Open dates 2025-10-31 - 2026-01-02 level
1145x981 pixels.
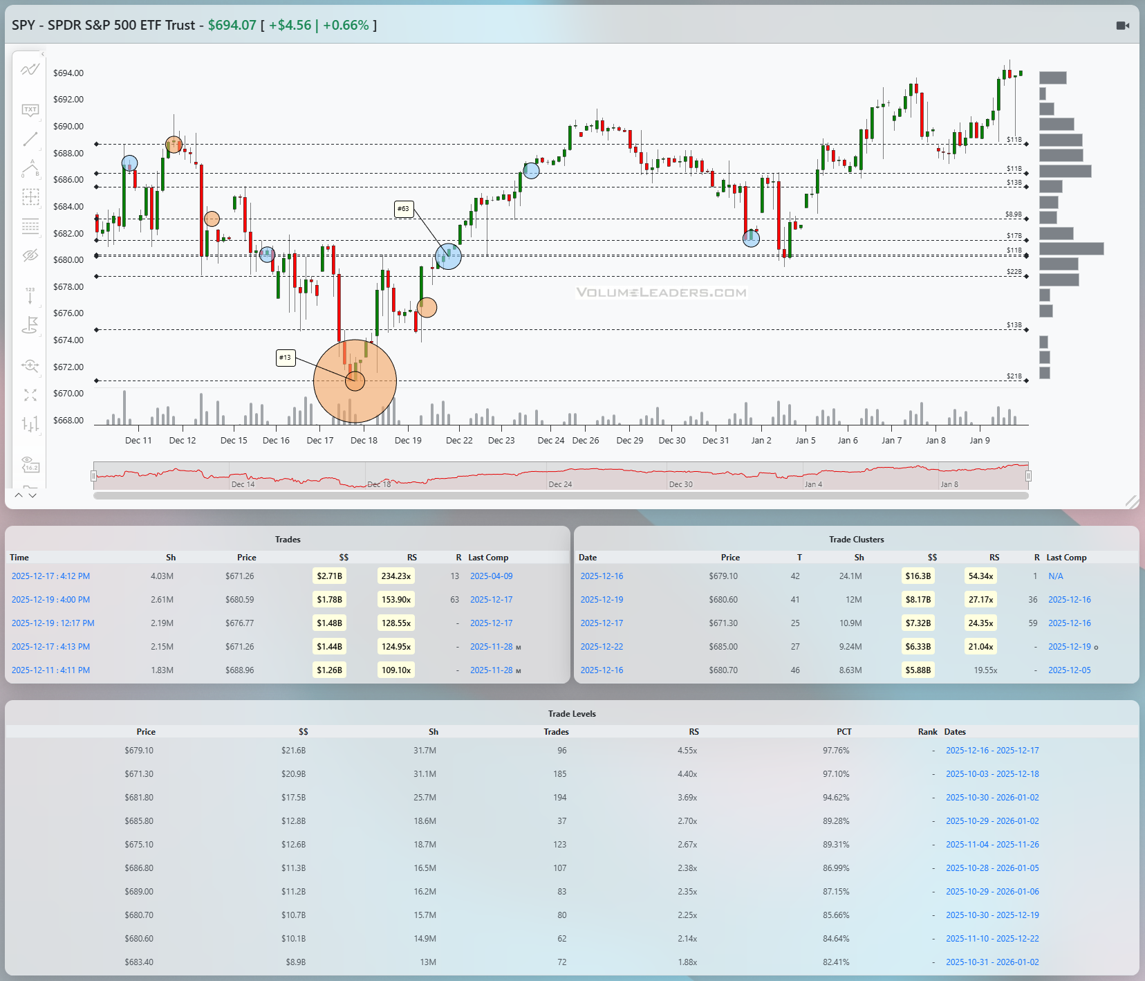[x=992, y=962]
